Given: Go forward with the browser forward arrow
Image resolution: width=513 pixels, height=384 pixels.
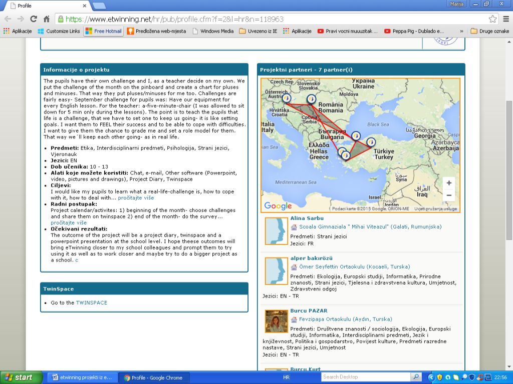Looking at the screenshot, I should coord(21,19).
